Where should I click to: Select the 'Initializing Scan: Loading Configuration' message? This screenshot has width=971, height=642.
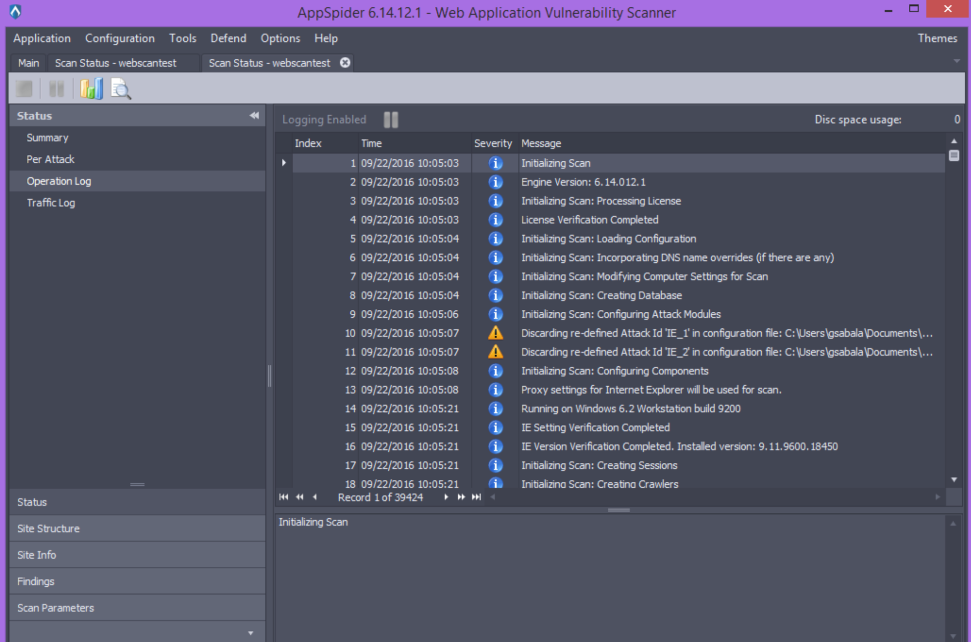pyautogui.click(x=609, y=239)
